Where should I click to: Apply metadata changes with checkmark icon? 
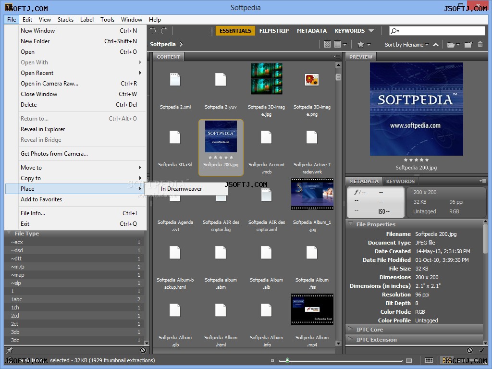pos(481,350)
